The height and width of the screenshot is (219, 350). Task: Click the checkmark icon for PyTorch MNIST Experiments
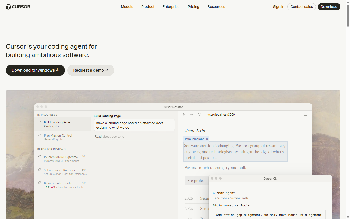40,157
